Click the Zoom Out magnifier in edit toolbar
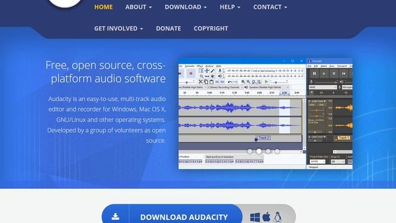This screenshot has height=223, width=396. [x=249, y=82]
